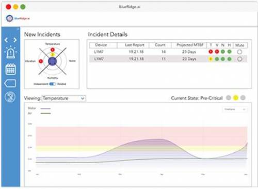The width and height of the screenshot is (258, 189).
Task: Toggle the Independent/Related switch
Action: click(x=53, y=84)
